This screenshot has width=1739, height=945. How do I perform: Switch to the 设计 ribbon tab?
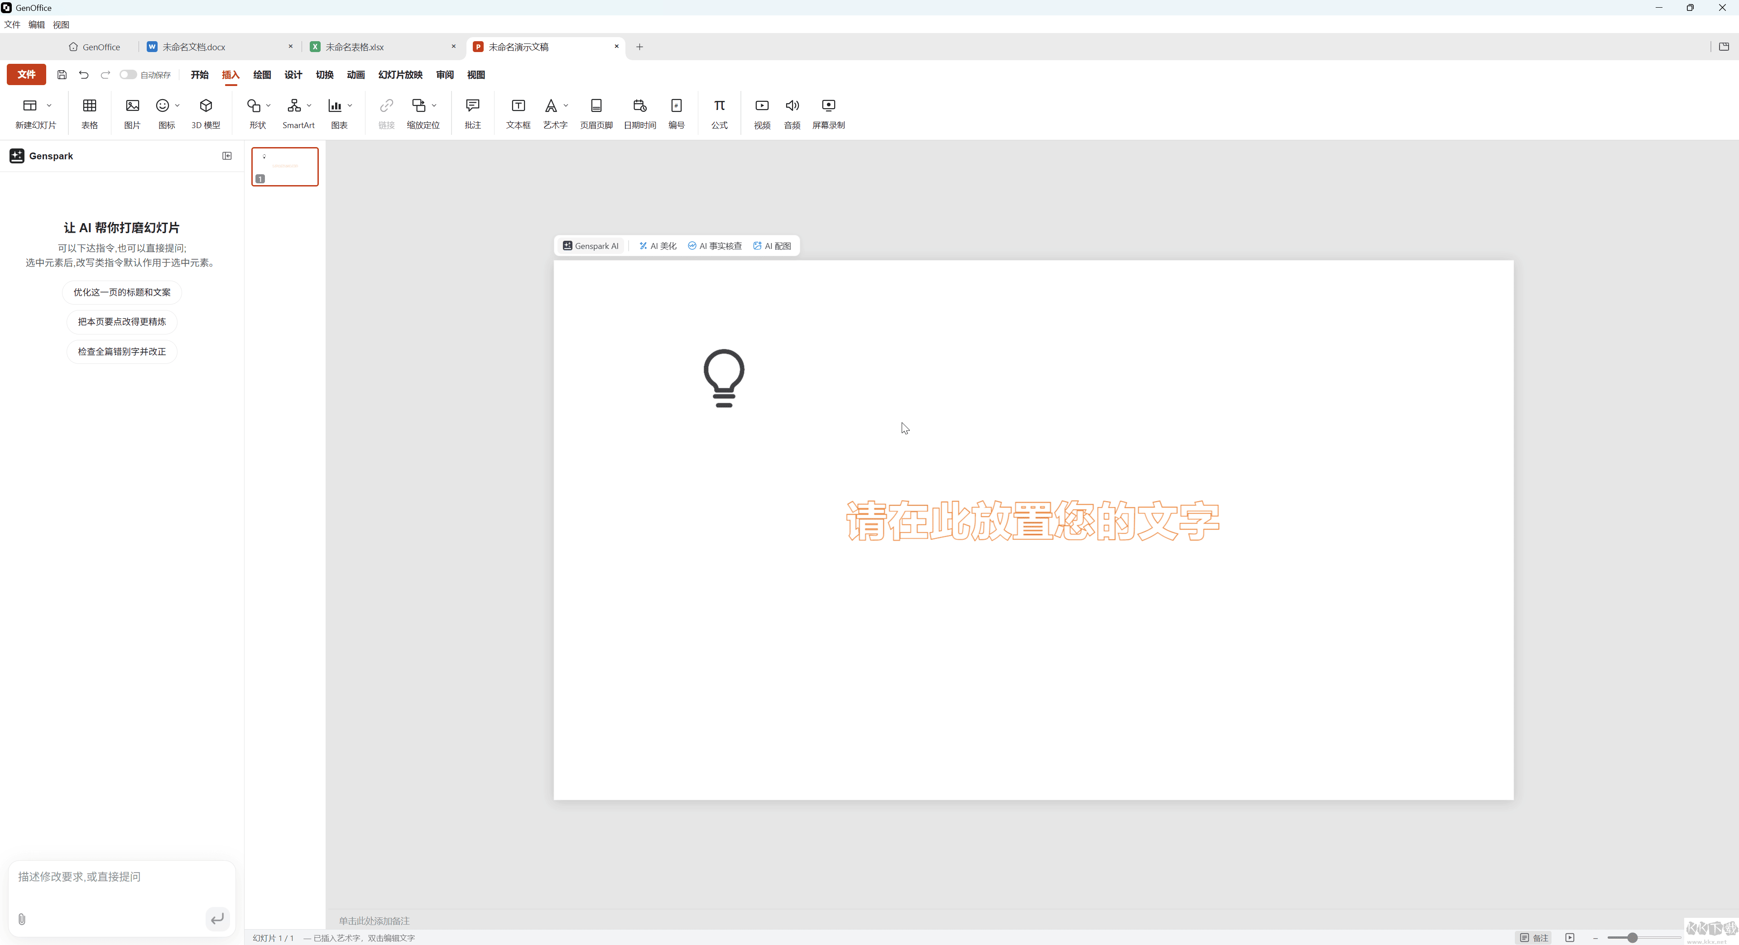pos(293,75)
